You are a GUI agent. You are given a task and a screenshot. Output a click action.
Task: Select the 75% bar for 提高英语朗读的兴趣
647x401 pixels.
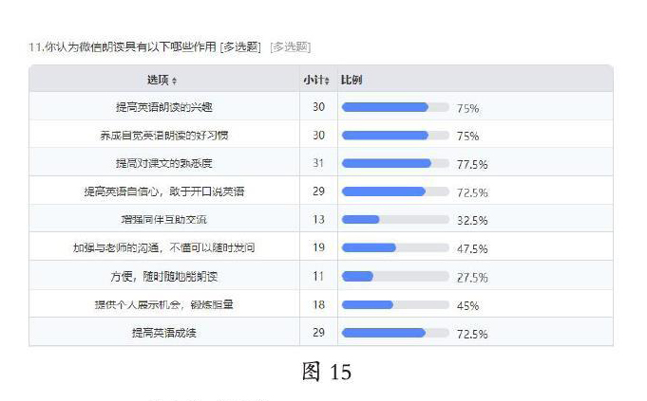[395, 107]
